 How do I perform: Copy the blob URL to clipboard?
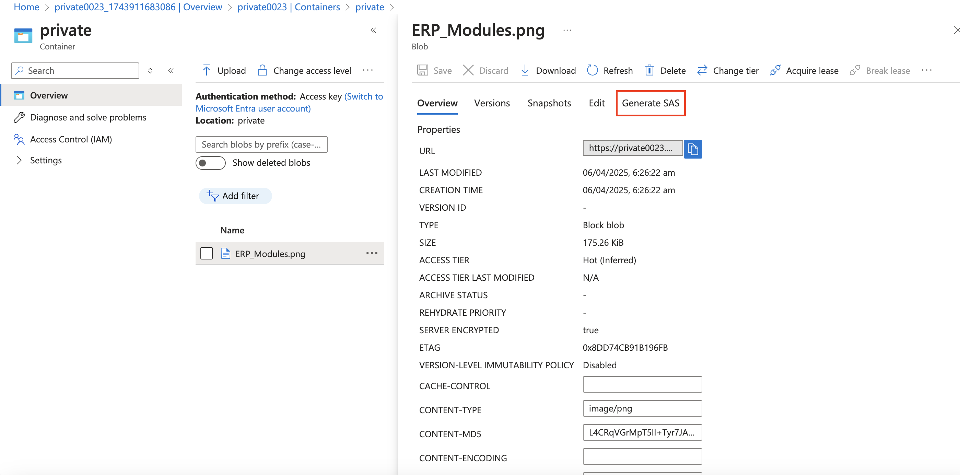coord(693,149)
